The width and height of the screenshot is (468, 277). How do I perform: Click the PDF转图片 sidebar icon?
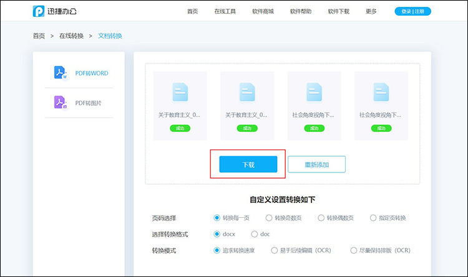[61, 103]
